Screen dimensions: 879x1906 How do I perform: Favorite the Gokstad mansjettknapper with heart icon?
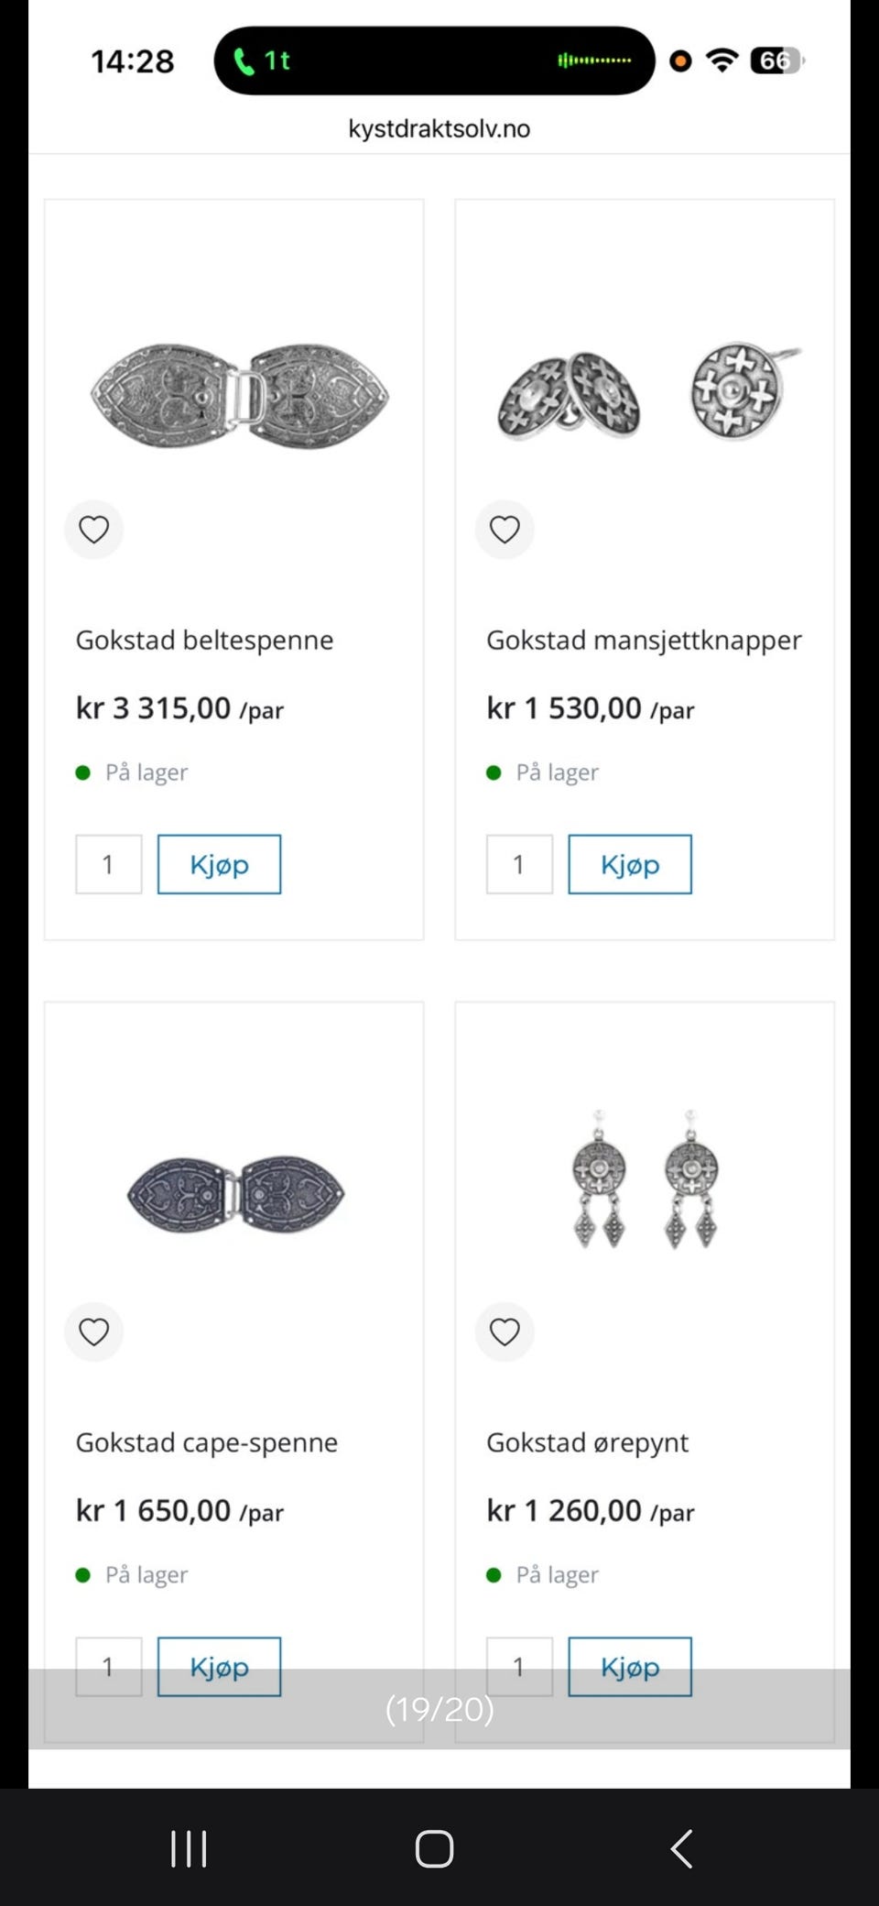505,530
